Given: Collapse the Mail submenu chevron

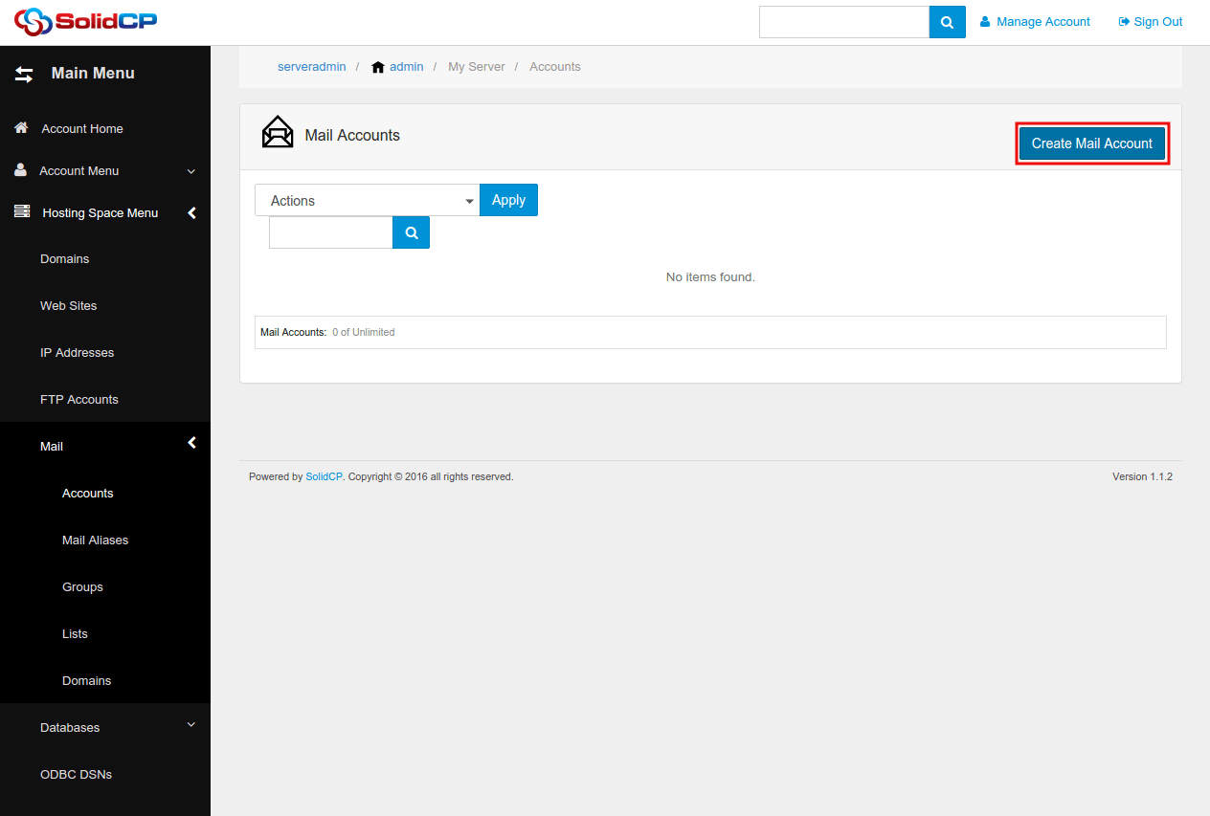Looking at the screenshot, I should 191,443.
